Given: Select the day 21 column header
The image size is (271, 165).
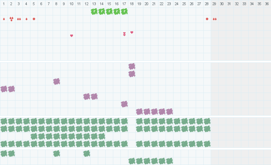Looking at the screenshot, I should [x=154, y=4].
